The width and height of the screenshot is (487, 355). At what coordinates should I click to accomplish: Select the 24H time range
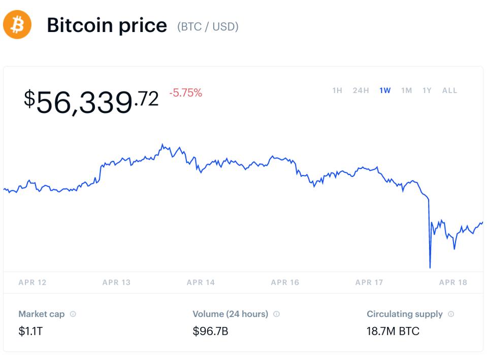[x=361, y=91]
